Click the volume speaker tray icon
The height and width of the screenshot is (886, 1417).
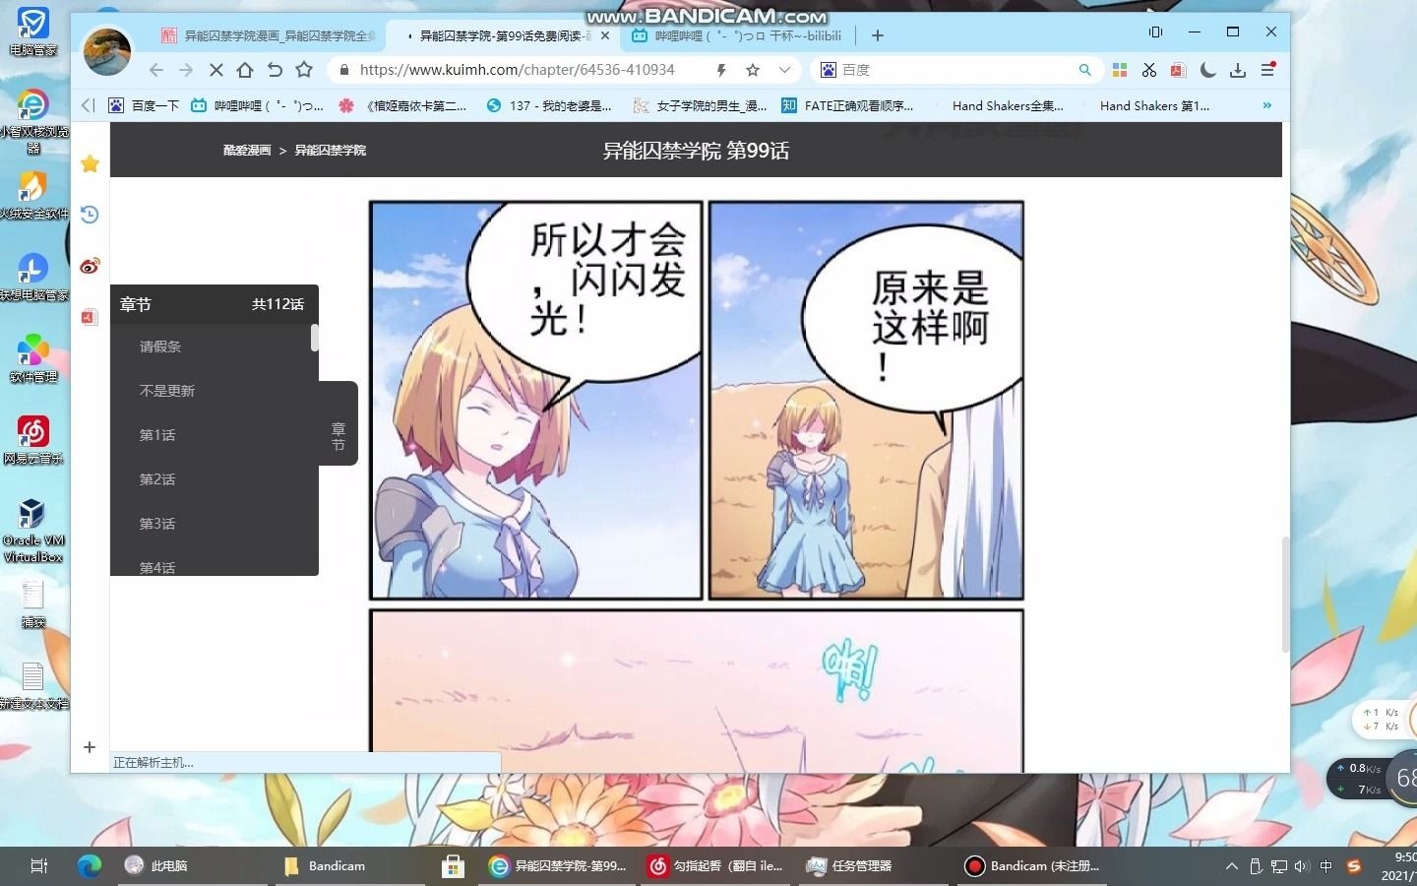[x=1302, y=866]
